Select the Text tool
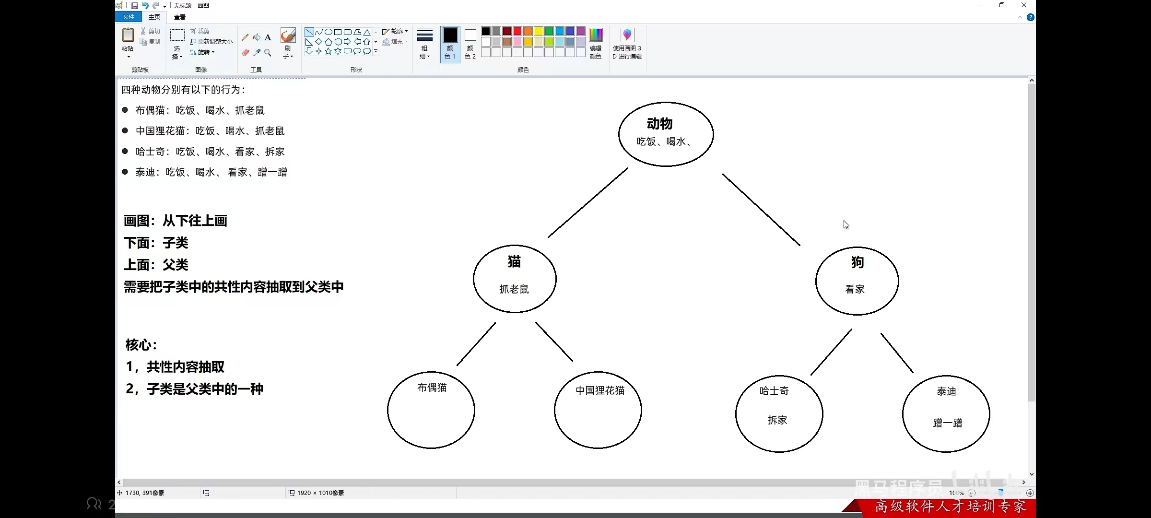Viewport: 1151px width, 518px height. click(268, 37)
